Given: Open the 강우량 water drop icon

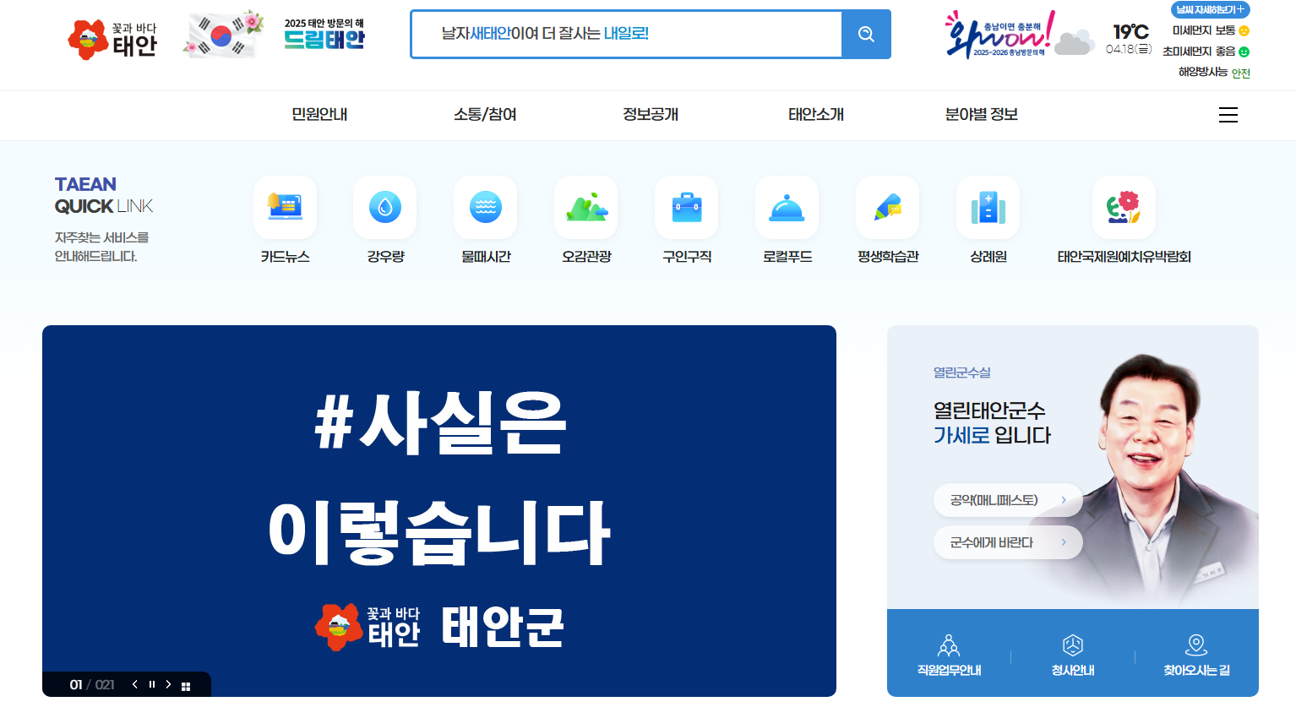Looking at the screenshot, I should tap(385, 208).
